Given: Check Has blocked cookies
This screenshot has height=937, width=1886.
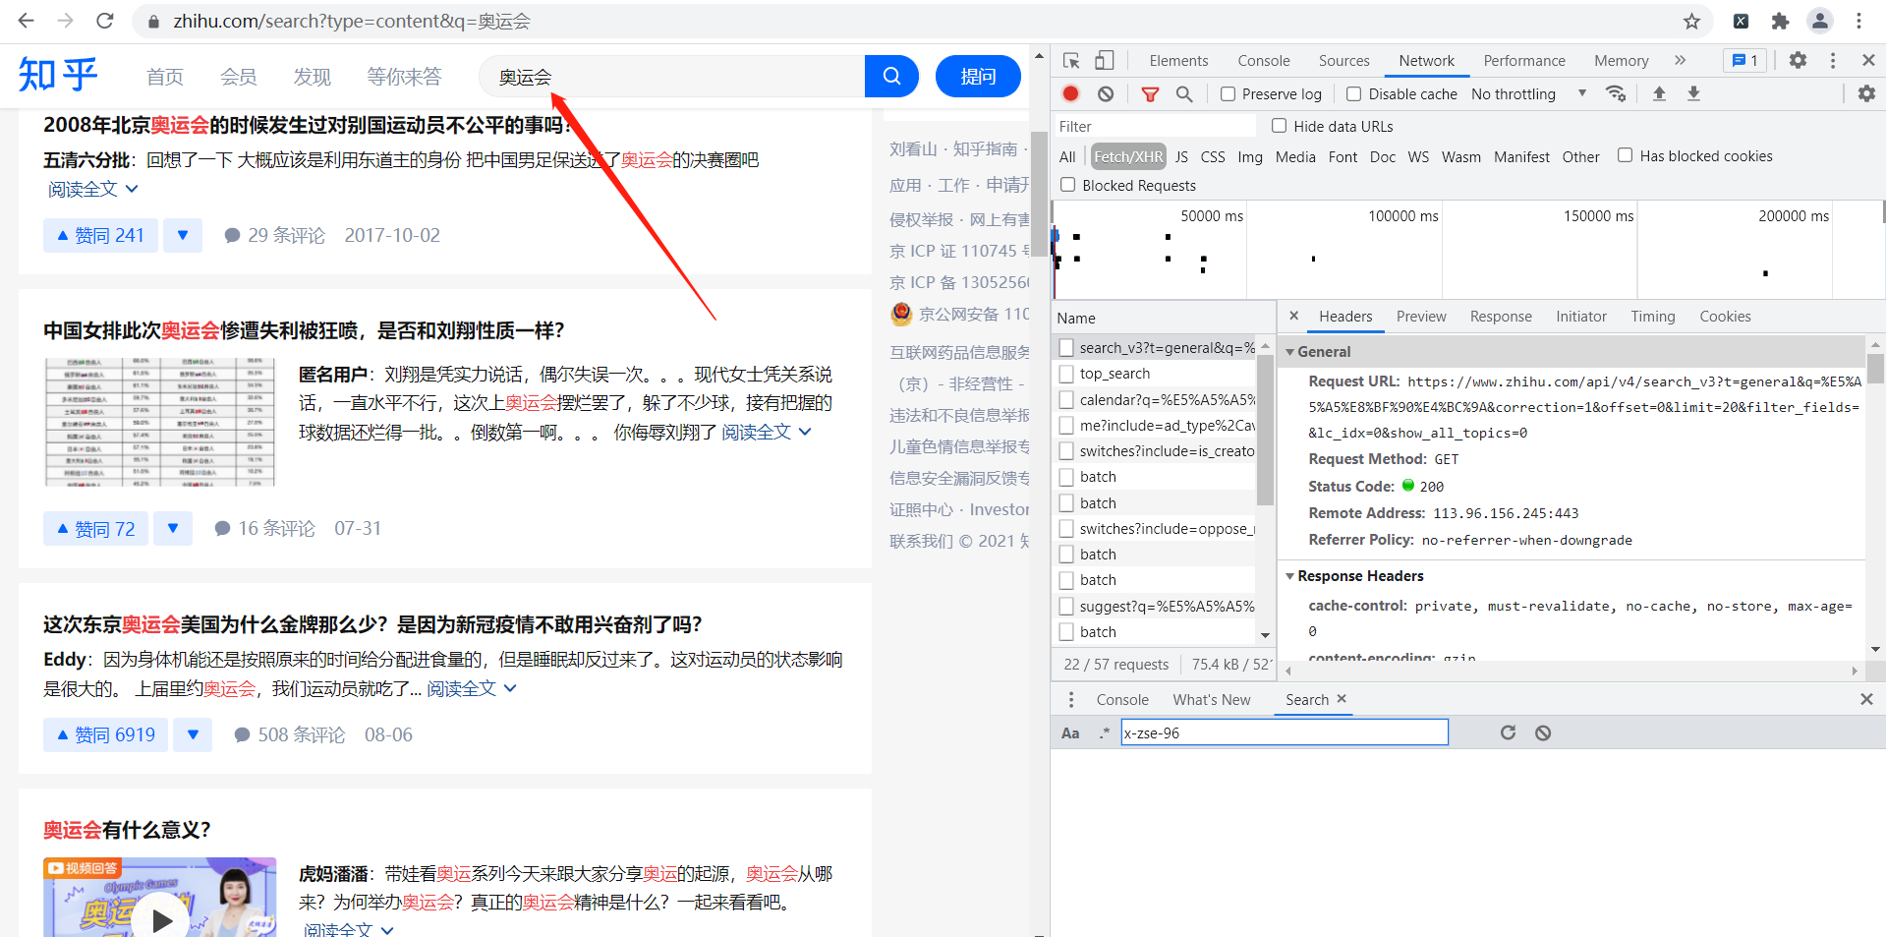Looking at the screenshot, I should point(1625,155).
